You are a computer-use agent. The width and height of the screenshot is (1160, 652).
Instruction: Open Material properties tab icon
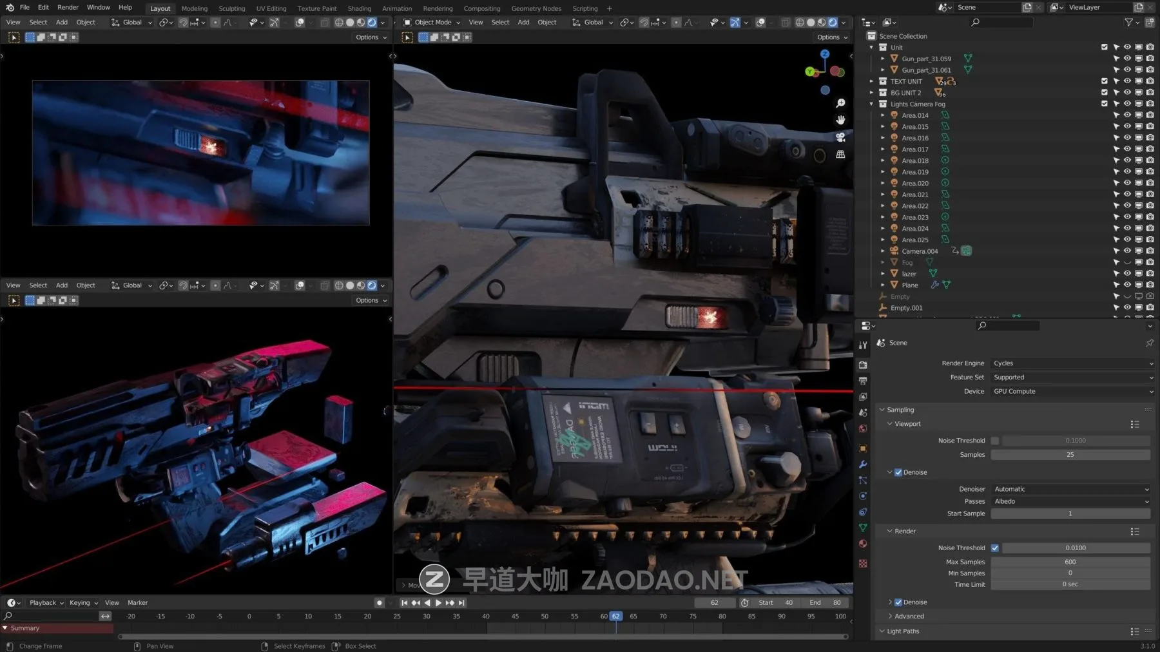coord(863,544)
